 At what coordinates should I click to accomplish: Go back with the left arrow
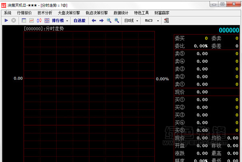click(94, 20)
